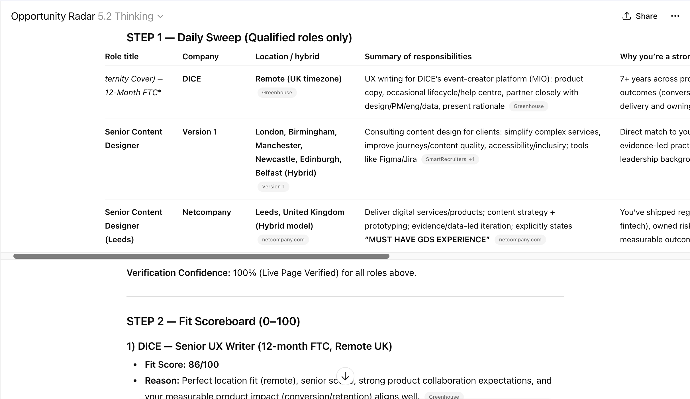The width and height of the screenshot is (690, 399).
Task: Open the Greenhouse citation under Remote UK timezone
Action: click(x=277, y=92)
